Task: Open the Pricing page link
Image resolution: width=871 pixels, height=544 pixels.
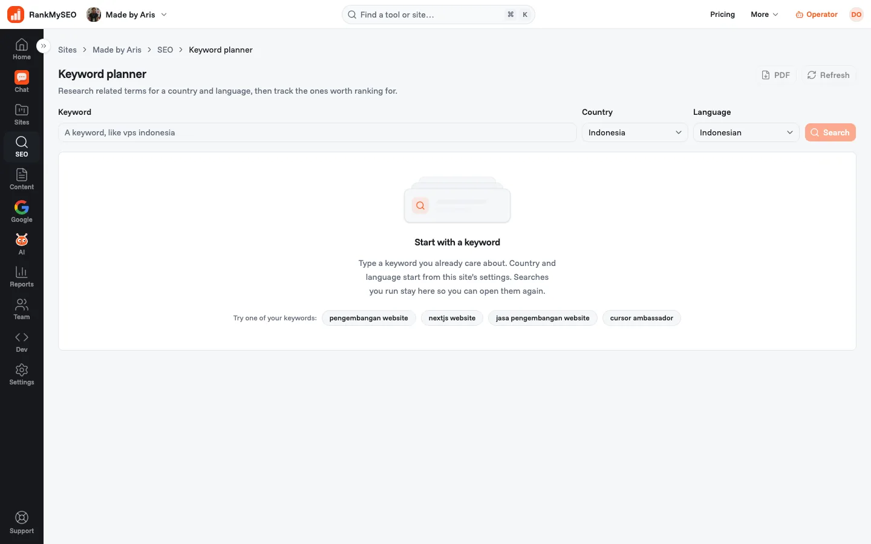Action: point(722,15)
